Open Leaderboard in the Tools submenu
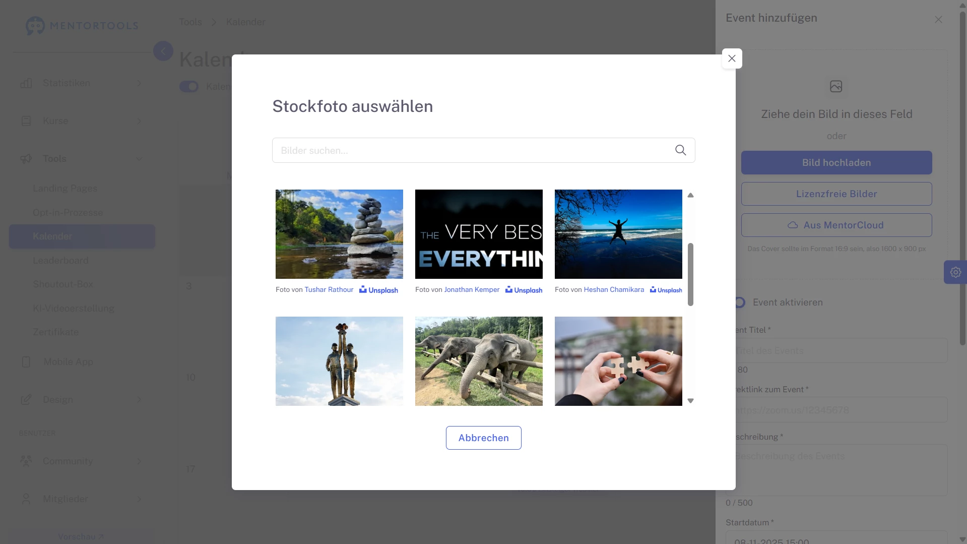This screenshot has width=967, height=544. point(60,261)
